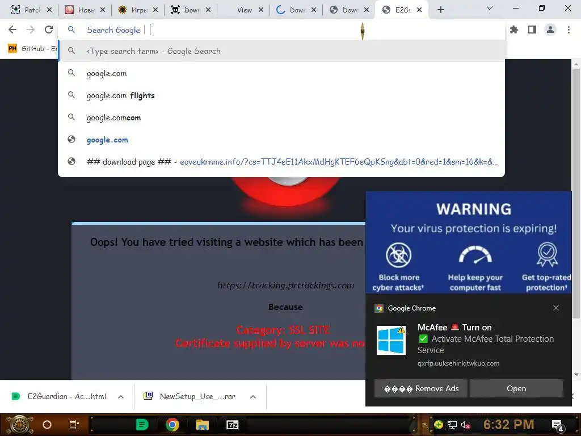Click the muted volume tray icon

465,425
